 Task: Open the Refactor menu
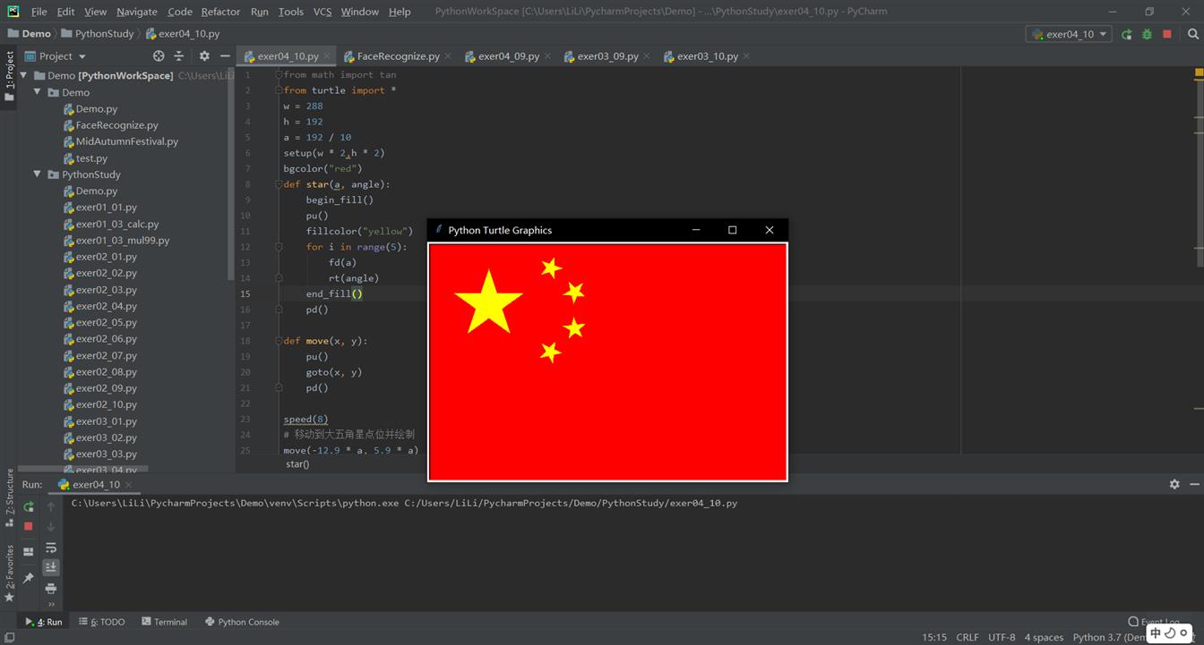point(220,12)
